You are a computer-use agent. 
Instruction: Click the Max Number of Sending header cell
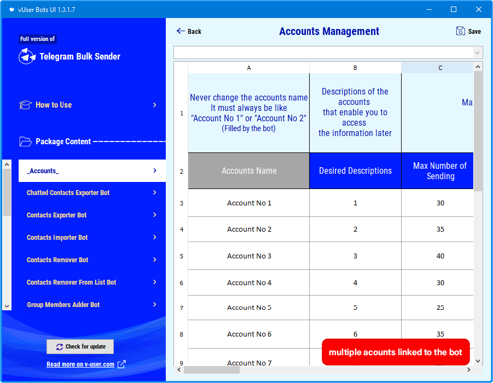[437, 171]
